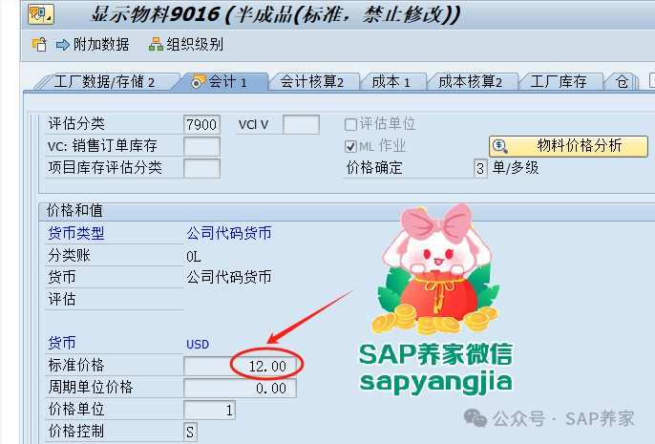Viewport: 655px width, 444px height.
Task: Click the 周期单位价格 field showing 0.00
Action: click(241, 388)
